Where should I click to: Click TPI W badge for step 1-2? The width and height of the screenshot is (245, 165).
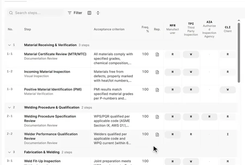click(x=191, y=72)
